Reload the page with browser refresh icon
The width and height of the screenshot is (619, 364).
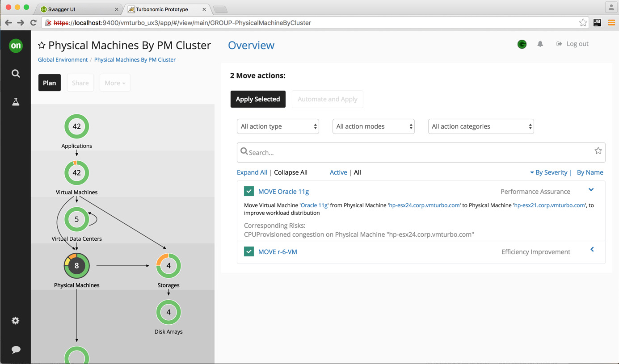[34, 22]
